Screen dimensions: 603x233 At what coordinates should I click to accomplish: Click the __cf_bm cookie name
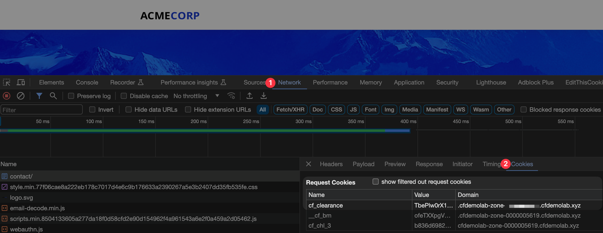coord(320,216)
